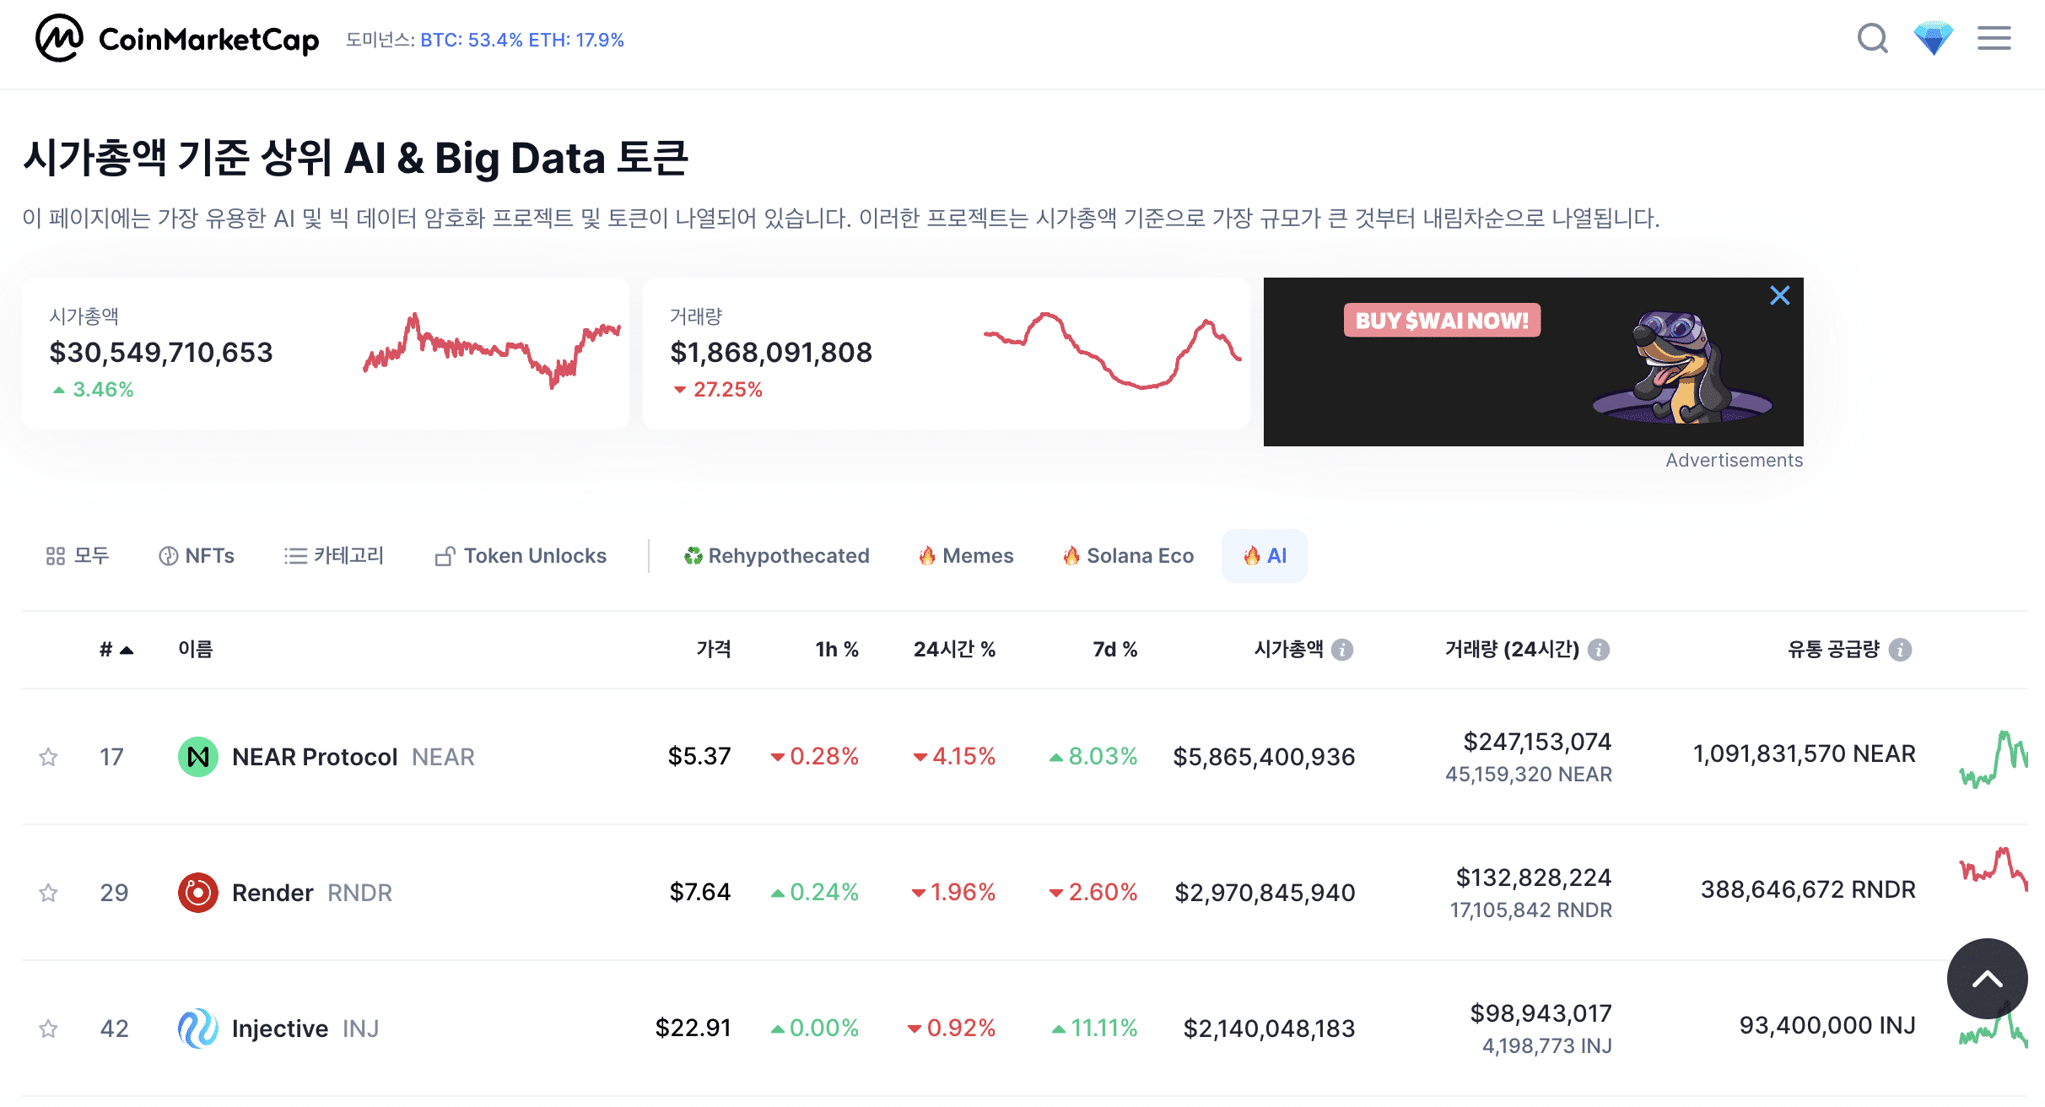Click info icon next to 거래량 (24시간)
The image size is (2045, 1107).
coord(1599,650)
